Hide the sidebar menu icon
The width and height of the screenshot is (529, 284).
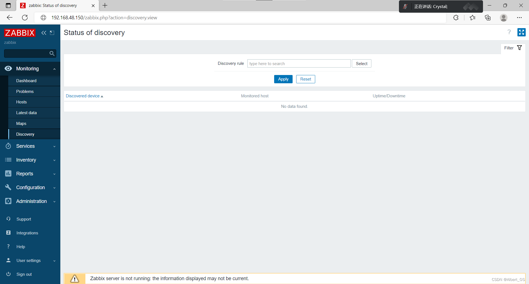point(52,33)
